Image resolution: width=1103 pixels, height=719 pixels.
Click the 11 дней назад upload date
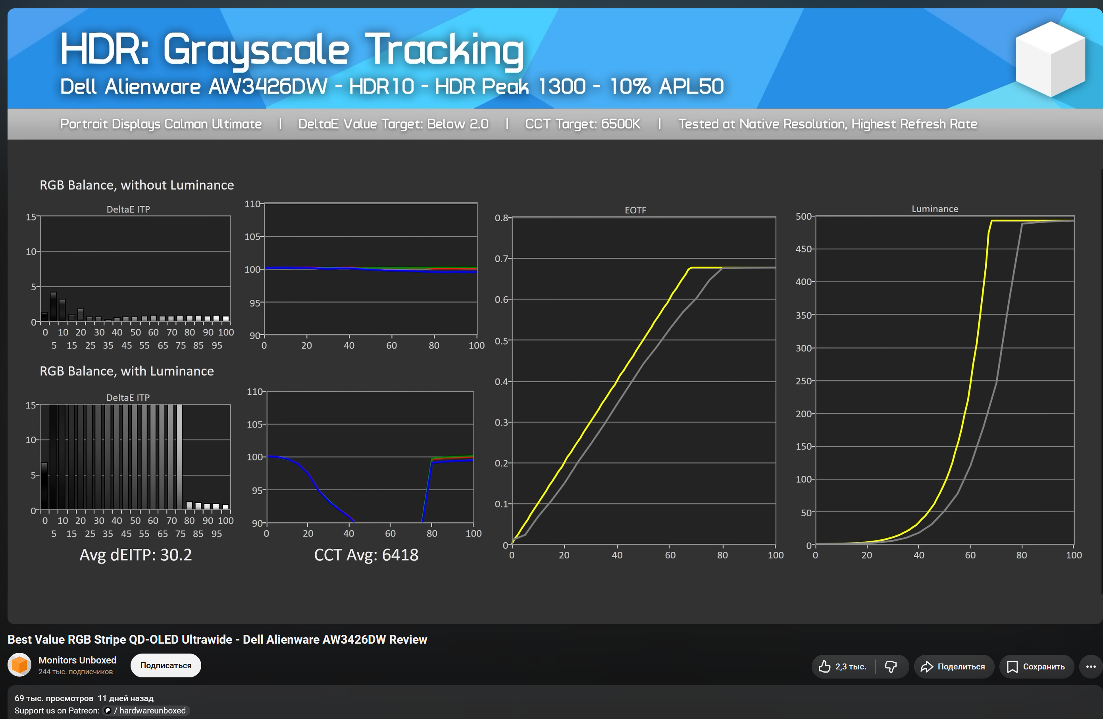pyautogui.click(x=125, y=698)
